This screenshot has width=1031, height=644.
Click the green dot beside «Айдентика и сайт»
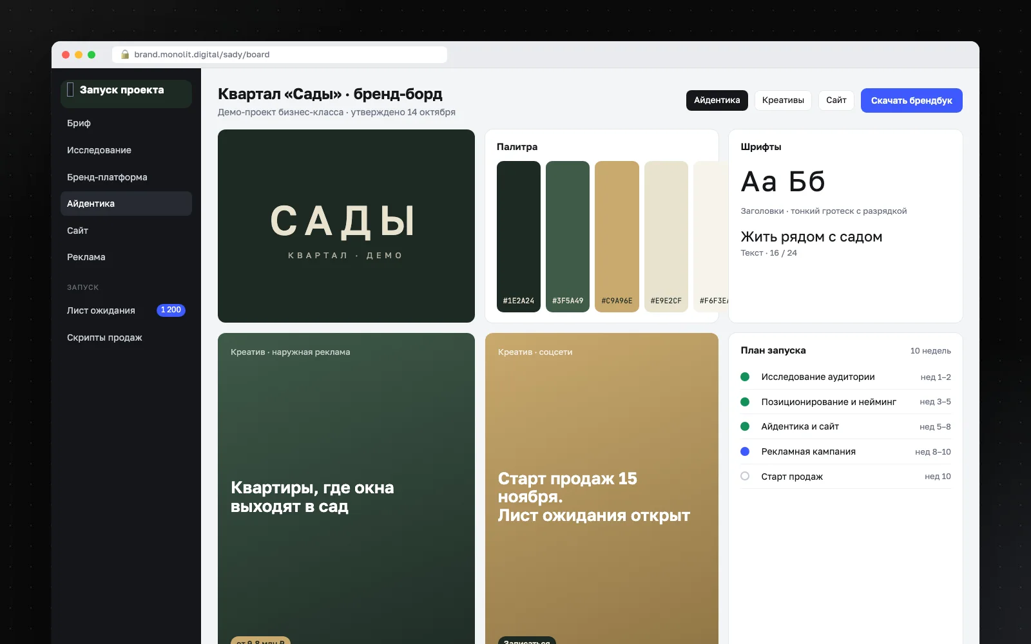coord(745,426)
